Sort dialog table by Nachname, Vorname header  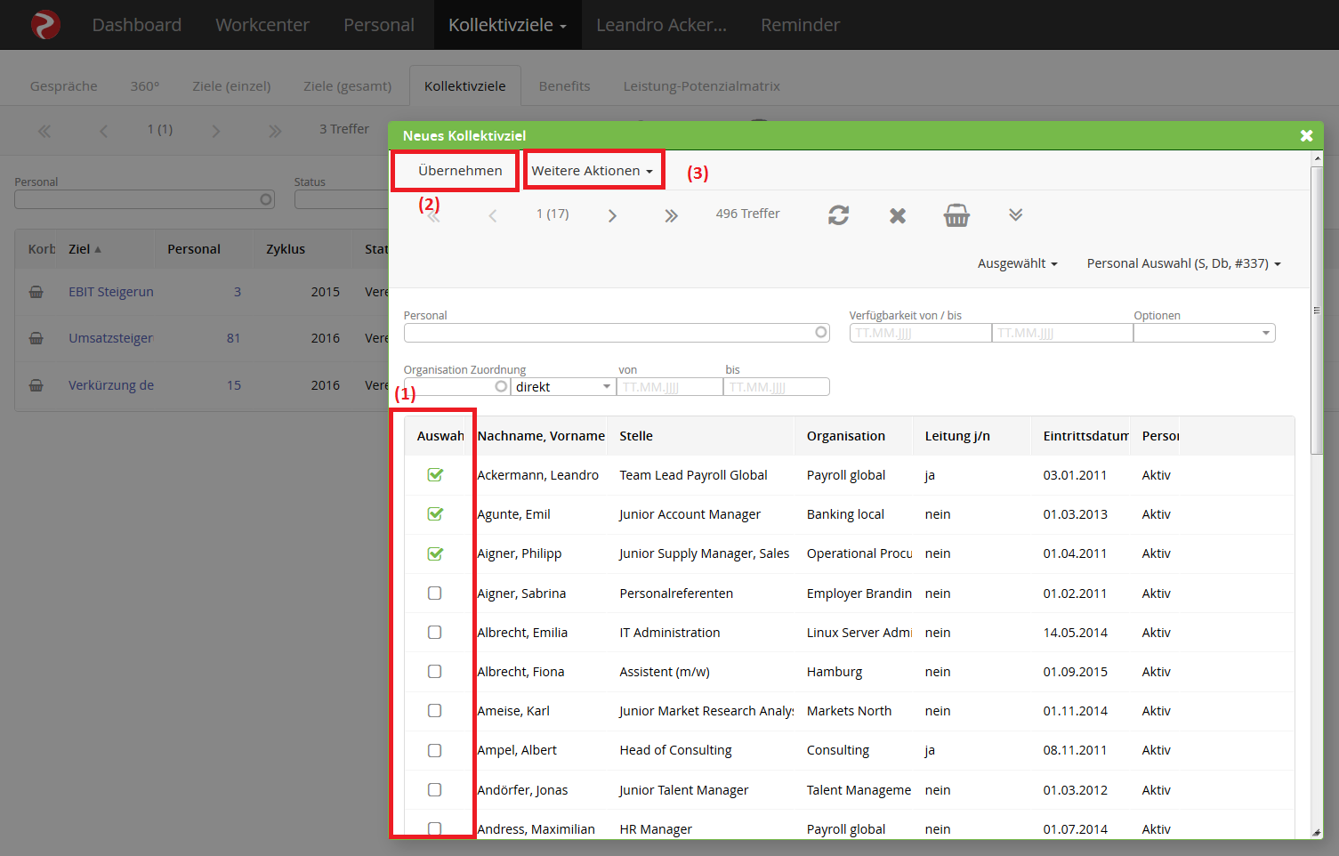click(541, 436)
